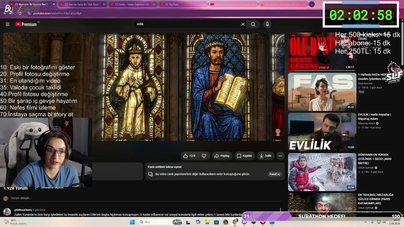Download the video with İndir
The height and width of the screenshot is (227, 404).
click(x=265, y=156)
